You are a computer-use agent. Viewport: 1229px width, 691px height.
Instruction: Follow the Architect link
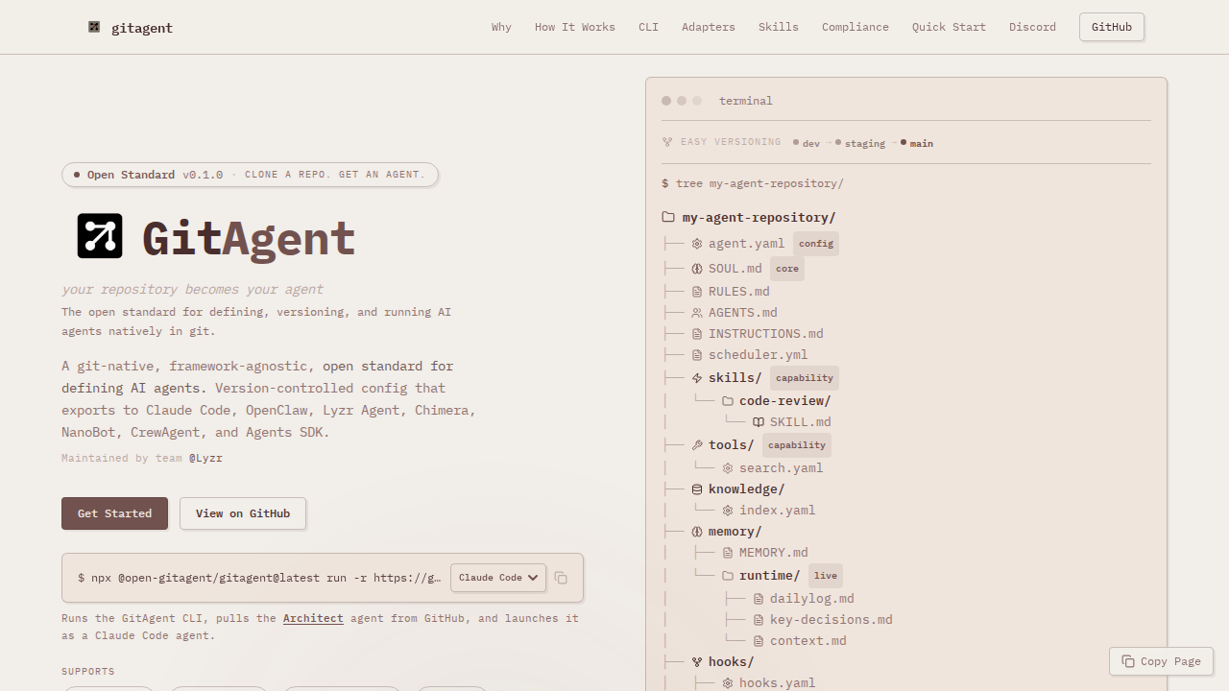coord(313,618)
